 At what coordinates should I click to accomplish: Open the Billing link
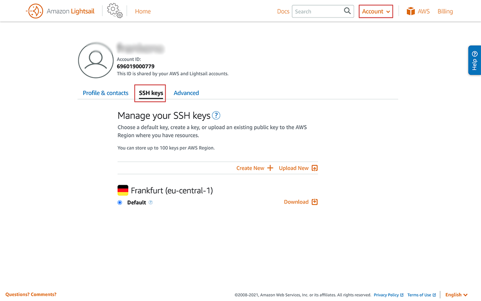[x=445, y=11]
